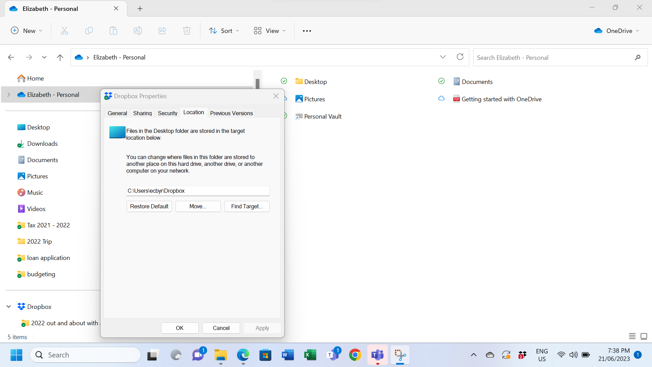Open the View dropdown
This screenshot has width=652, height=367.
[270, 31]
